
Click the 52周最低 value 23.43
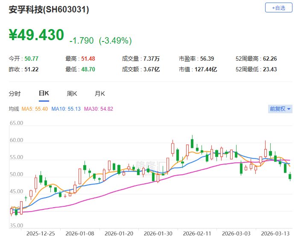(270, 69)
